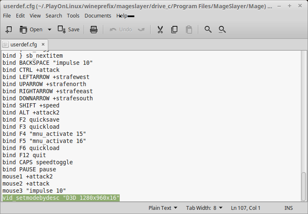Screen dimensions: 308x214
Task: Click the Undo button
Action: [x=121, y=30]
